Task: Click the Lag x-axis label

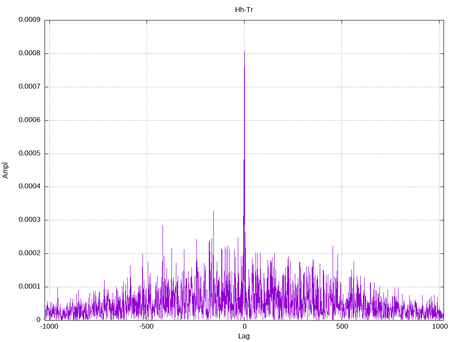Action: point(244,336)
